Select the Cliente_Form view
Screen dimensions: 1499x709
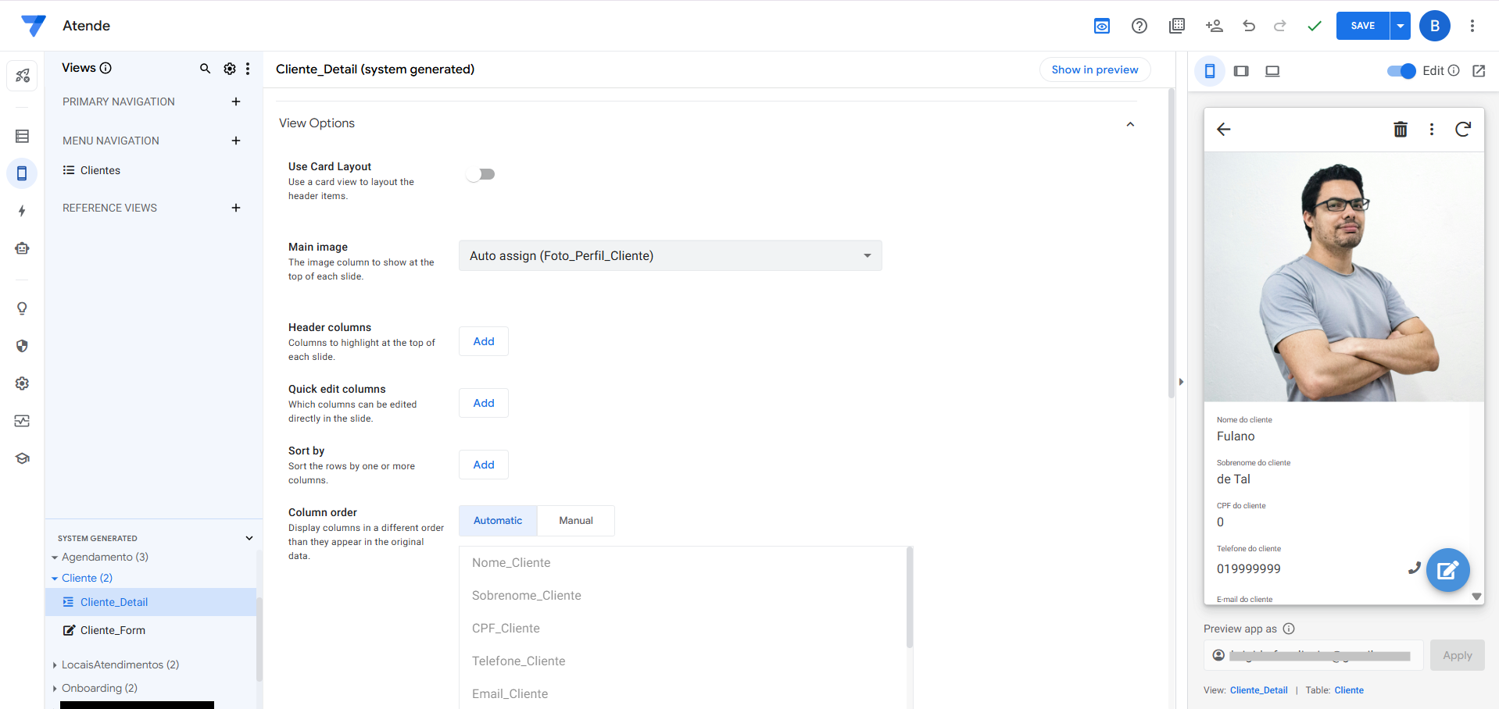click(x=113, y=630)
